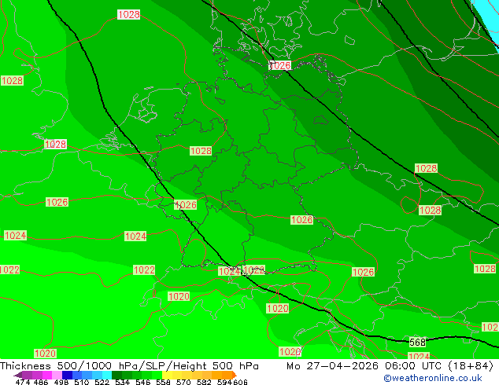Click the map title 'Thickness 500/1000 hPa/SLP/Height 500 hPa'
This screenshot has height=385, width=499.
(129, 366)
